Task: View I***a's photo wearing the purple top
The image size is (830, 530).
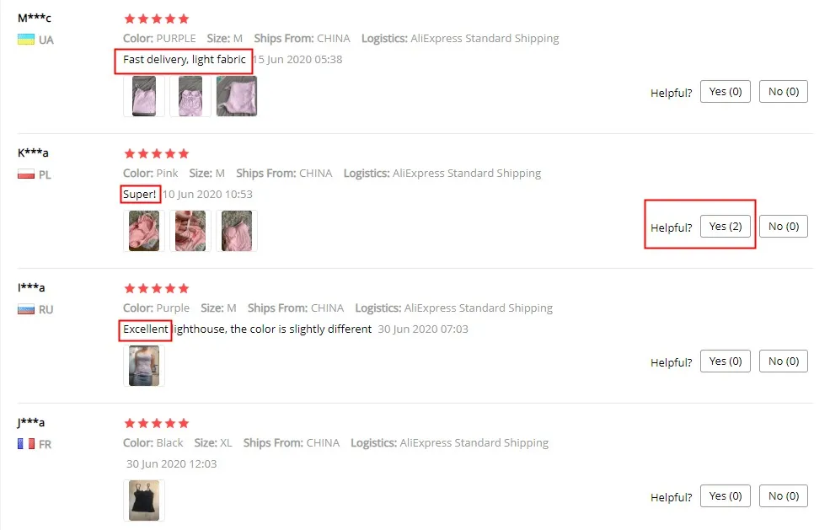Action: point(144,366)
